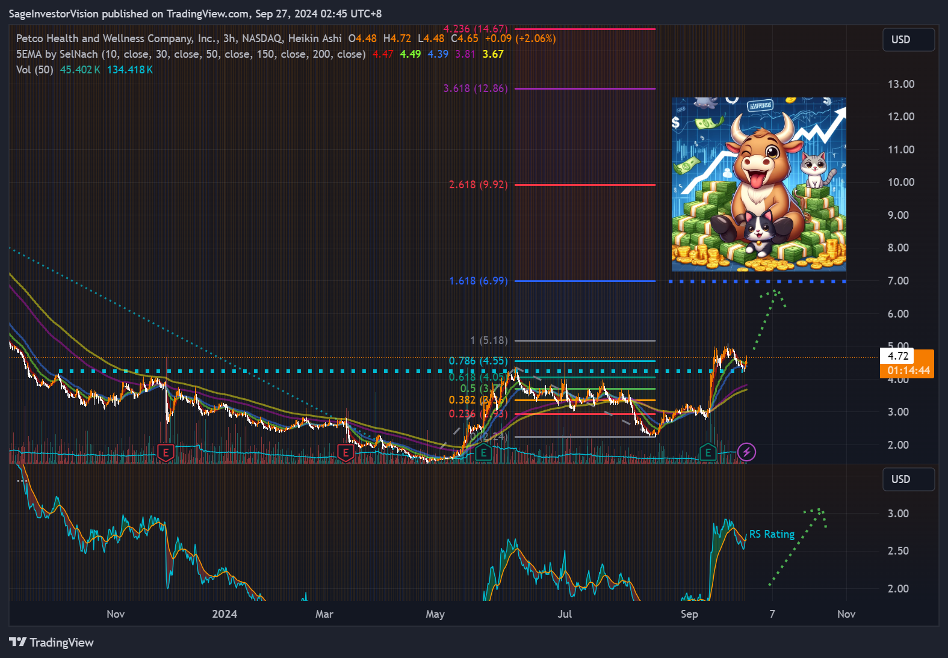Click the red 2.618 Fibonacci level line
Image resolution: width=948 pixels, height=658 pixels.
coord(585,185)
